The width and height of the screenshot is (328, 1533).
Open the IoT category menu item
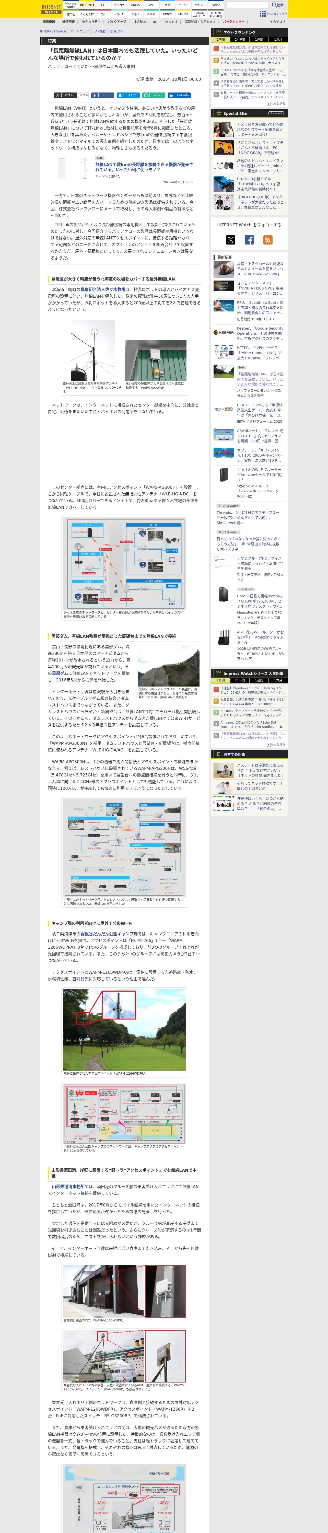point(155,21)
